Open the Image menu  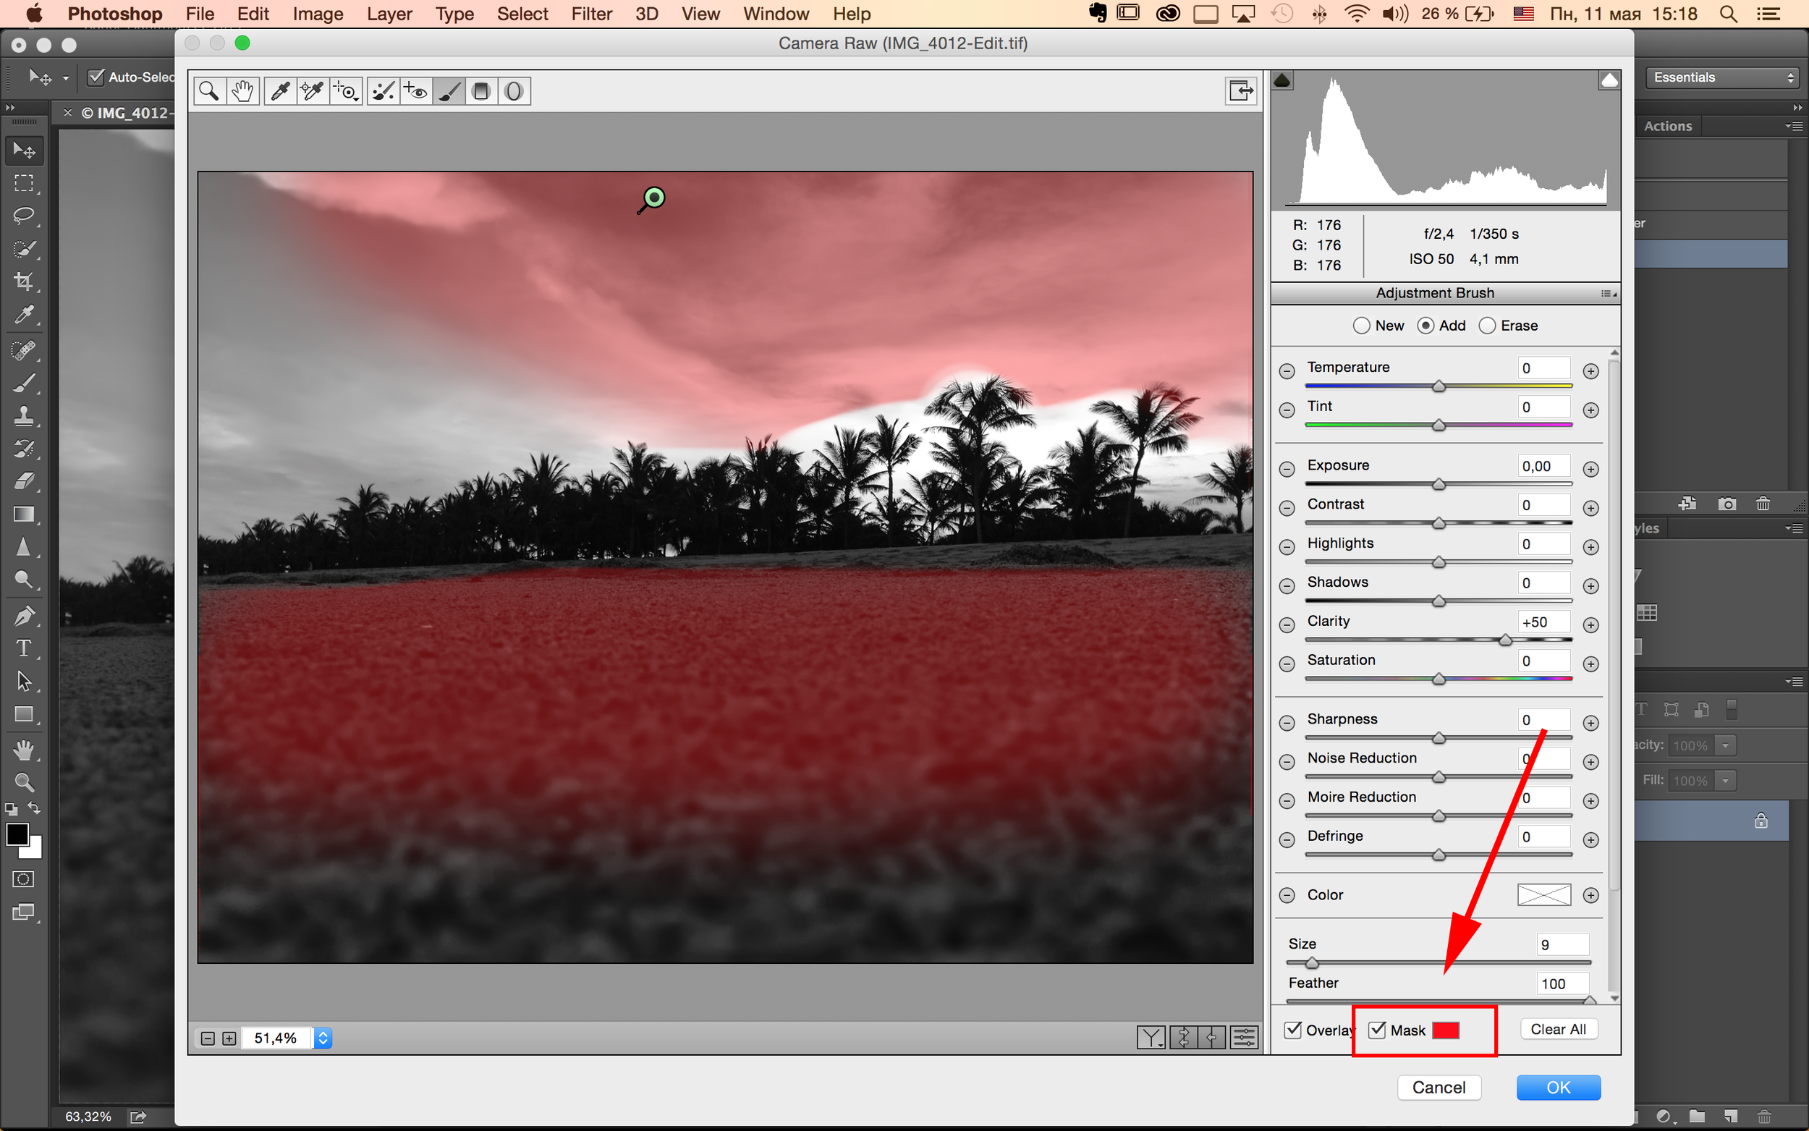tap(317, 14)
